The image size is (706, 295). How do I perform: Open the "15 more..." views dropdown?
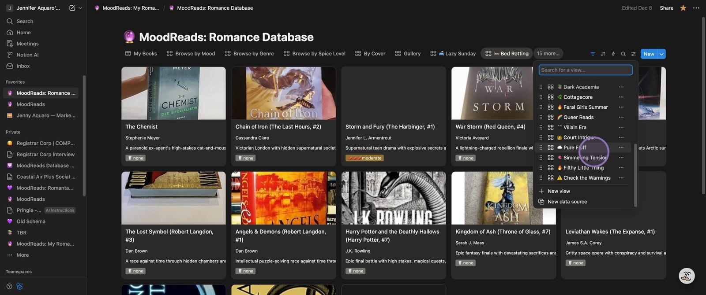(x=548, y=54)
